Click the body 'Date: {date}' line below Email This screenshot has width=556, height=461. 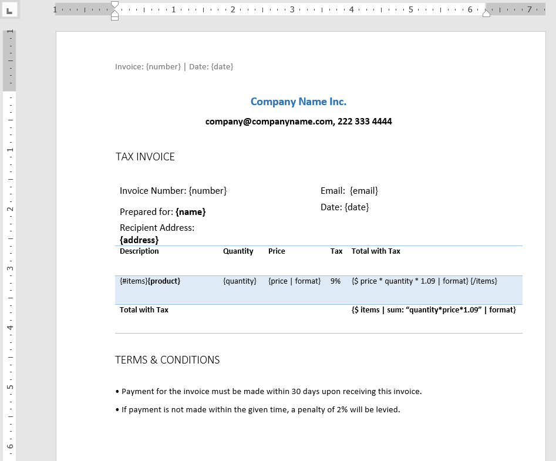(x=345, y=207)
